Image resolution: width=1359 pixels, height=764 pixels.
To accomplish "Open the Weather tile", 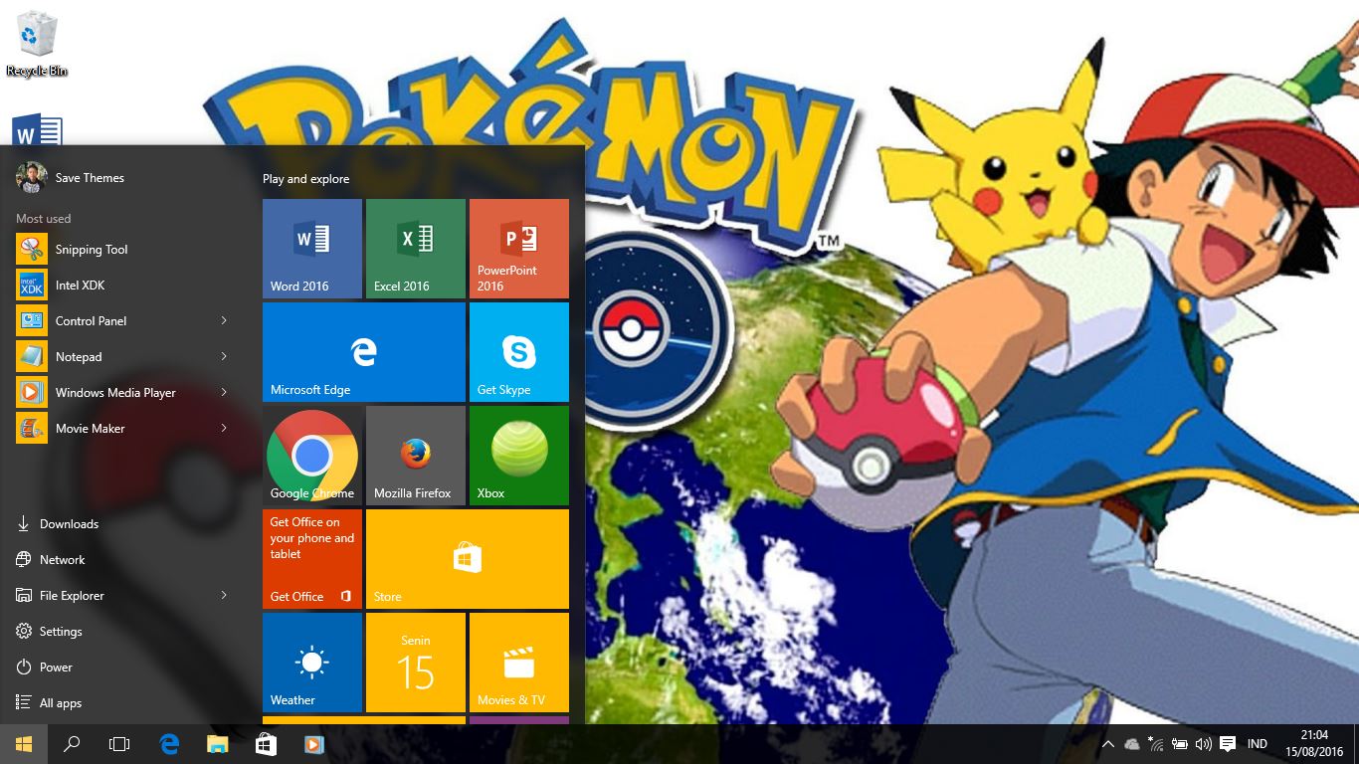I will tap(312, 663).
